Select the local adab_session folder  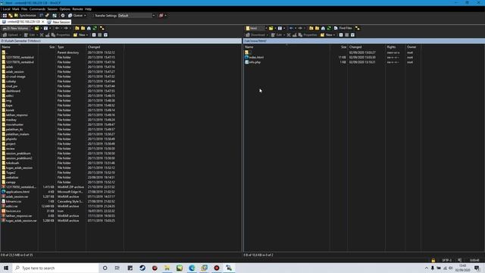tap(15, 72)
